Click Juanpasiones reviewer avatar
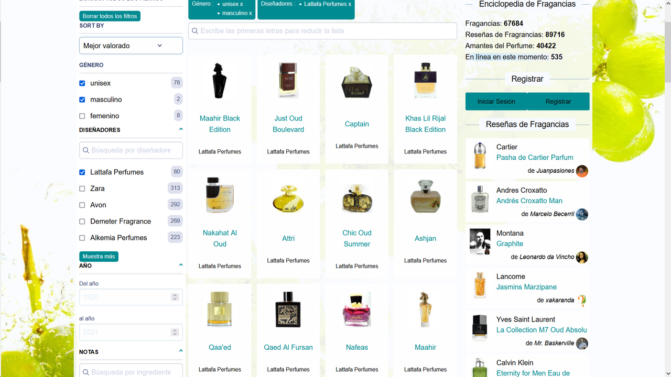Viewport: 671px width, 377px height. (x=582, y=171)
